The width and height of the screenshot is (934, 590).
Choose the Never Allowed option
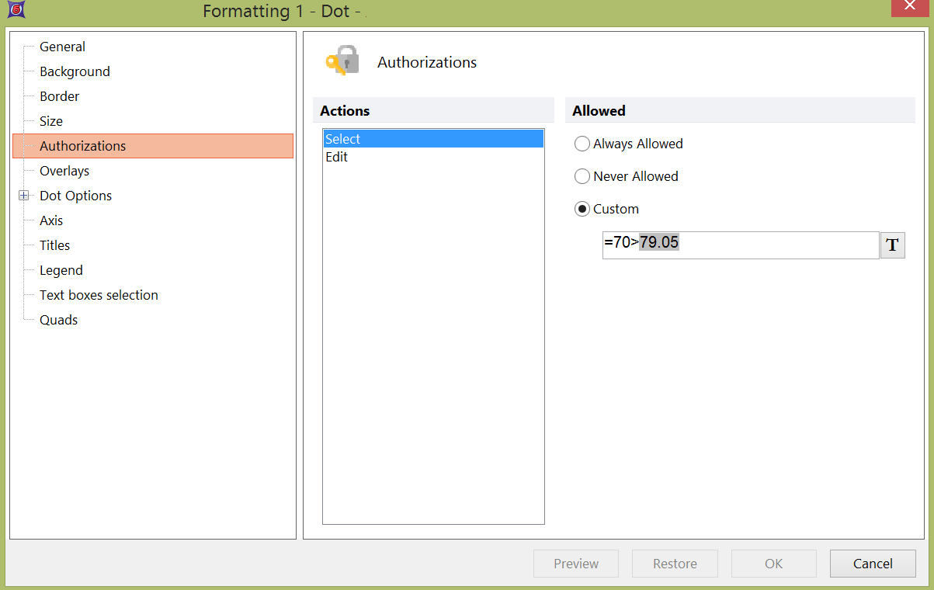pyautogui.click(x=582, y=176)
